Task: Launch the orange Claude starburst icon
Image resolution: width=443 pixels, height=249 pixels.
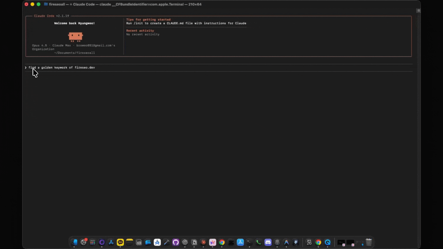Action: (x=203, y=242)
